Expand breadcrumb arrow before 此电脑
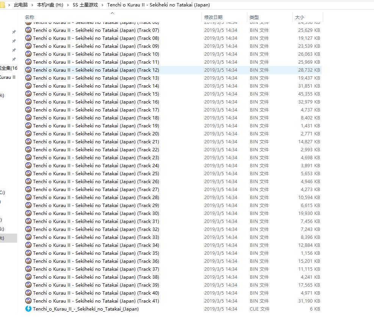The image size is (374, 317). (9, 5)
